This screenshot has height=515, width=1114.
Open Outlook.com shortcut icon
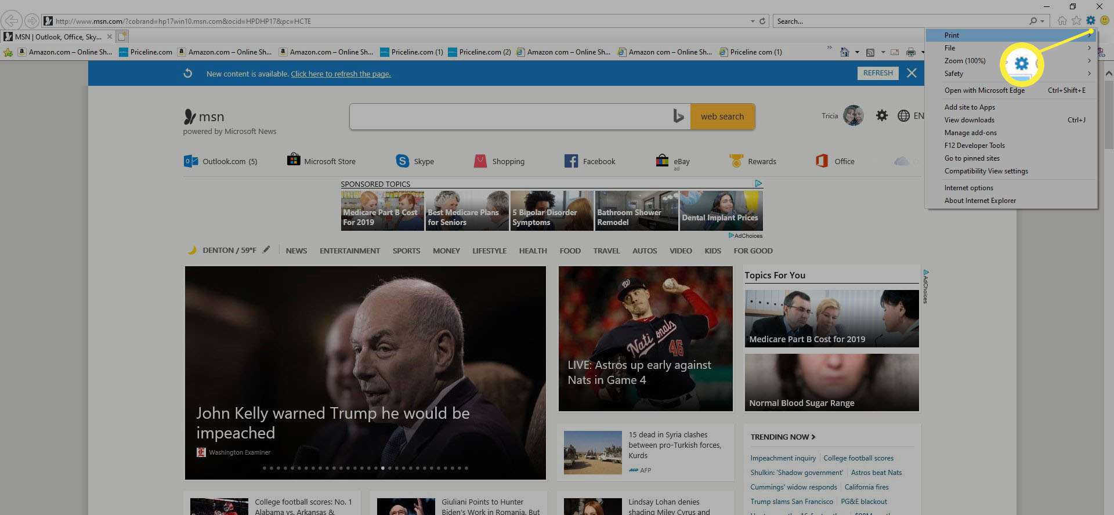click(190, 161)
